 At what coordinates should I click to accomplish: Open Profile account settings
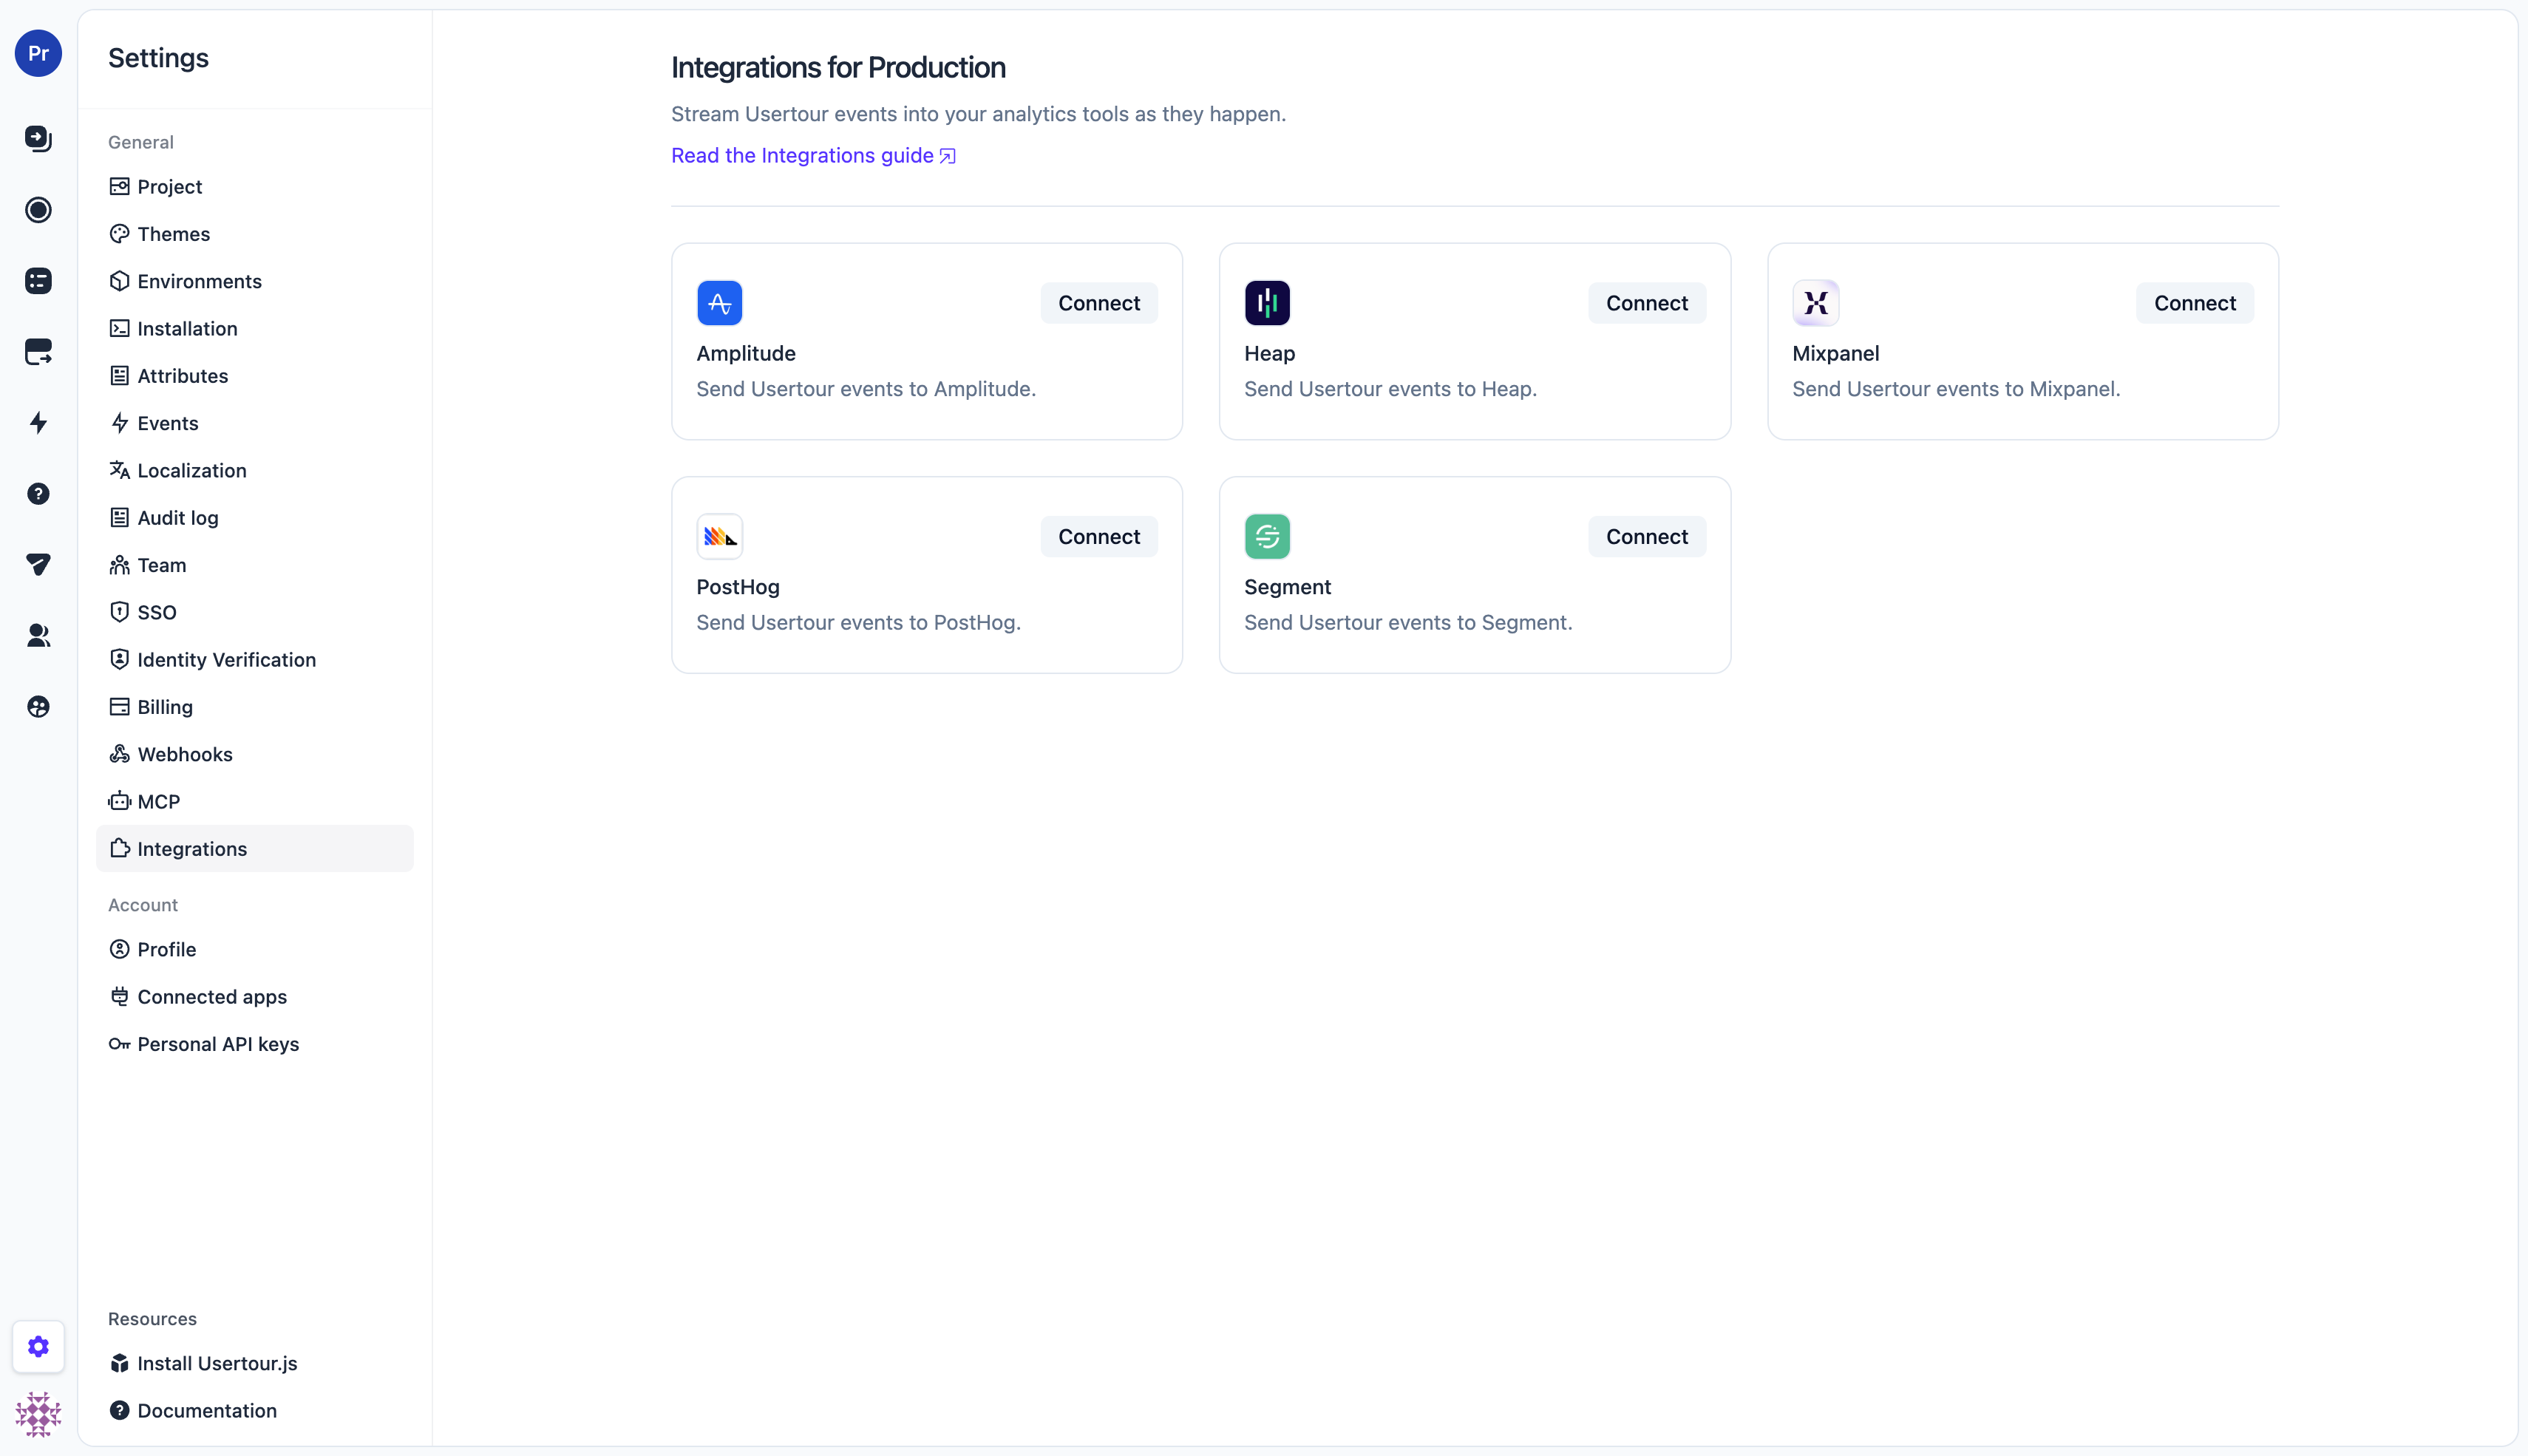tap(254, 949)
